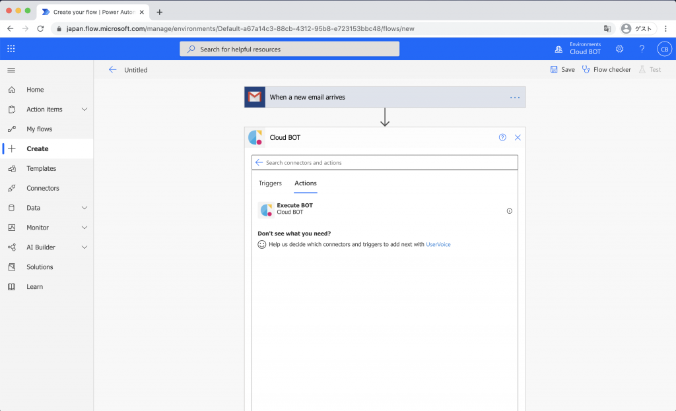Expand the 'When a new email arrives' trigger
This screenshot has width=676, height=411.
[x=385, y=98]
